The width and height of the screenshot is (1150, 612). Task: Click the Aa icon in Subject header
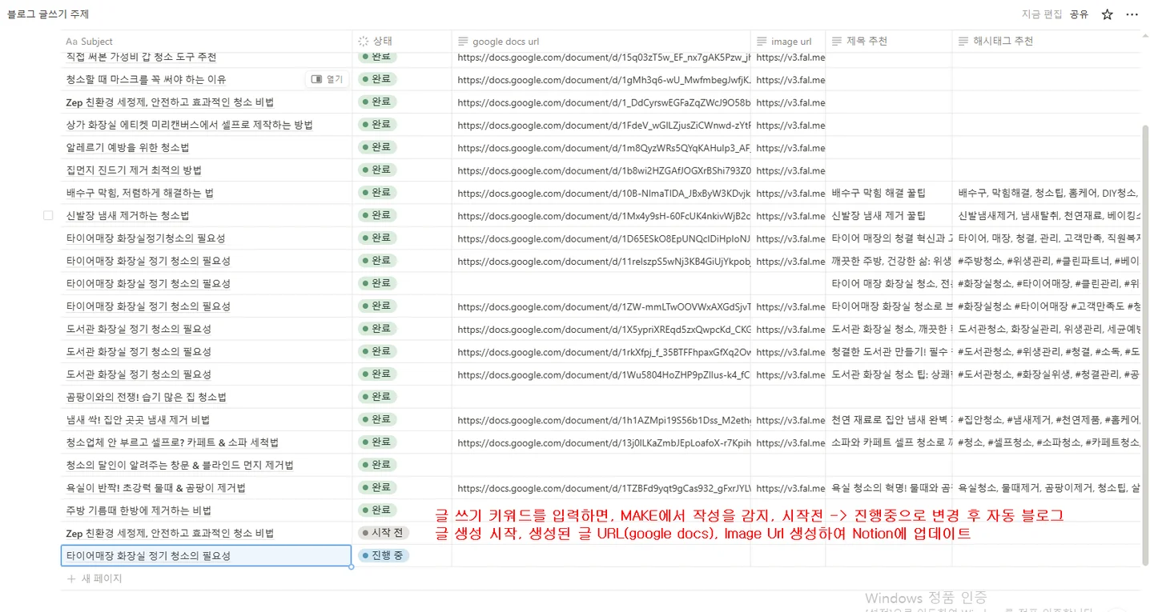click(71, 42)
